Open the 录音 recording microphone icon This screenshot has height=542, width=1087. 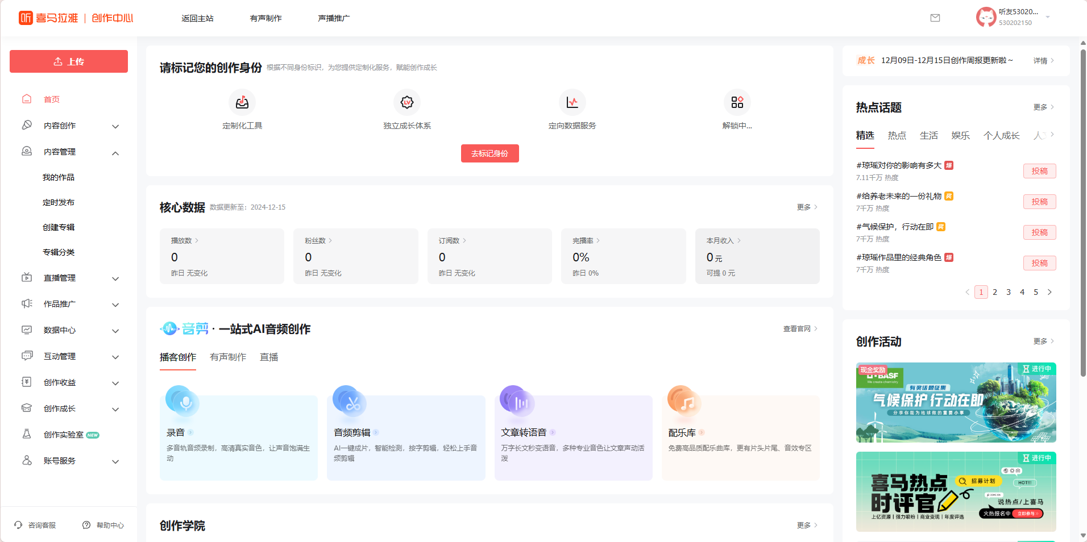pyautogui.click(x=182, y=401)
